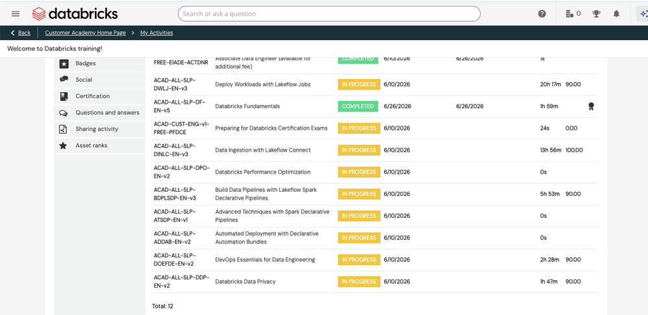Click the 20h 17m time value
Image resolution: width=648 pixels, height=315 pixels.
(x=551, y=84)
